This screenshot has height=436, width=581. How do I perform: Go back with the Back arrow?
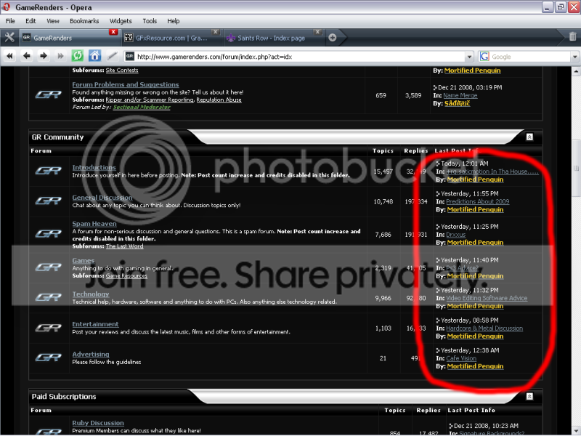pos(27,56)
